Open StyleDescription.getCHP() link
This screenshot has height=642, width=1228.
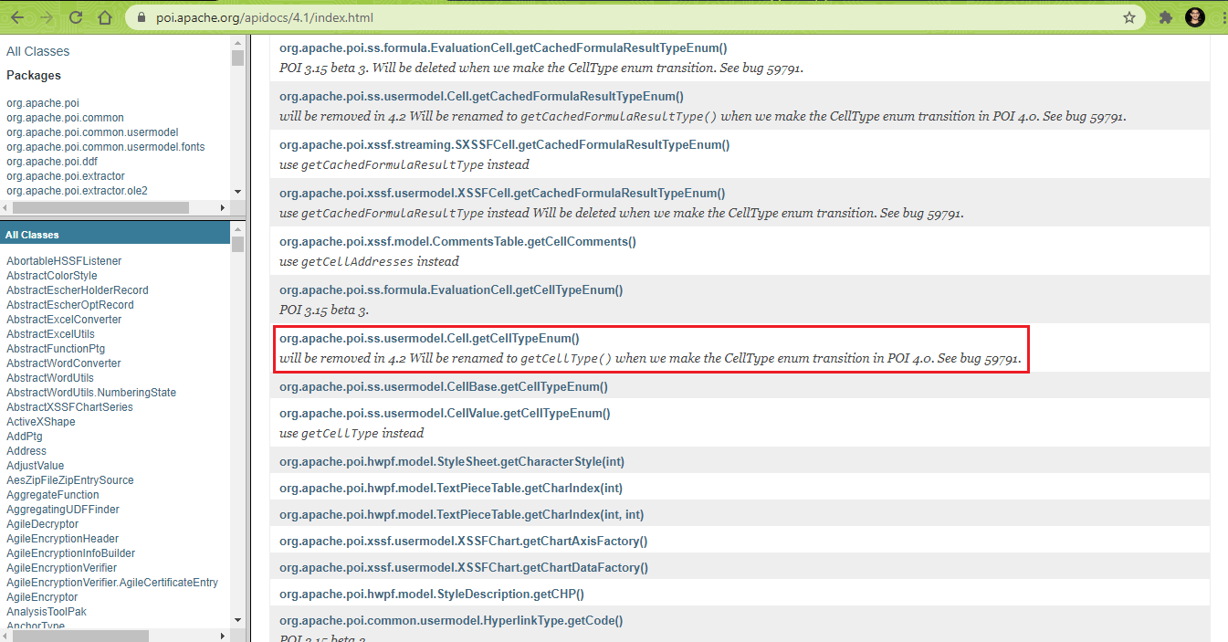(432, 594)
